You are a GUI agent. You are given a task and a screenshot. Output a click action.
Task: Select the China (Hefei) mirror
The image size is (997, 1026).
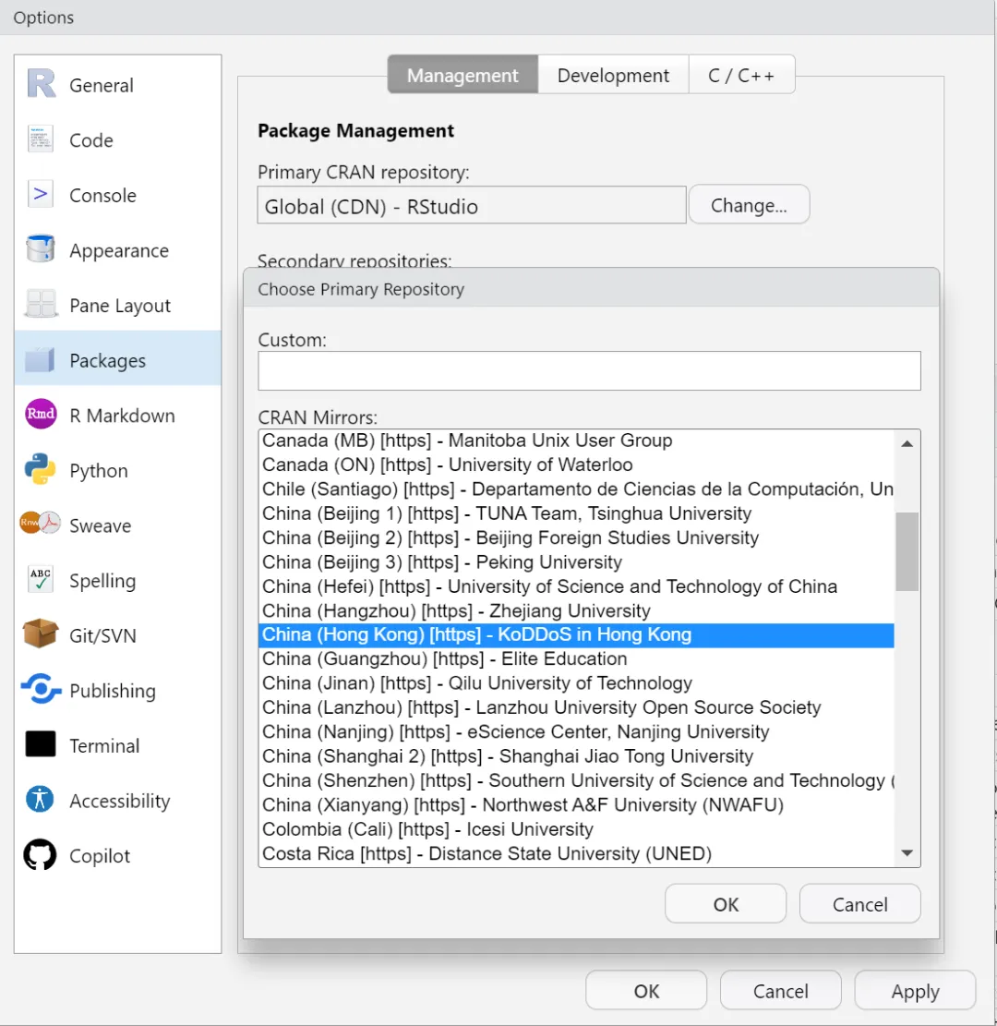tap(576, 586)
